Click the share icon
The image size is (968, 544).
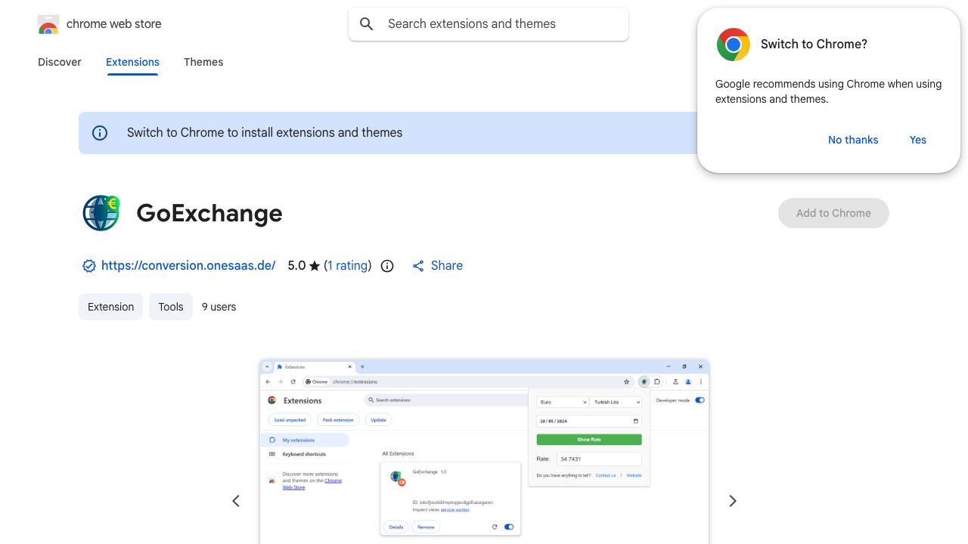tap(418, 266)
